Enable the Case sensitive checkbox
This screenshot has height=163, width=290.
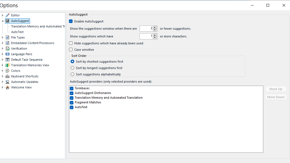(x=71, y=49)
